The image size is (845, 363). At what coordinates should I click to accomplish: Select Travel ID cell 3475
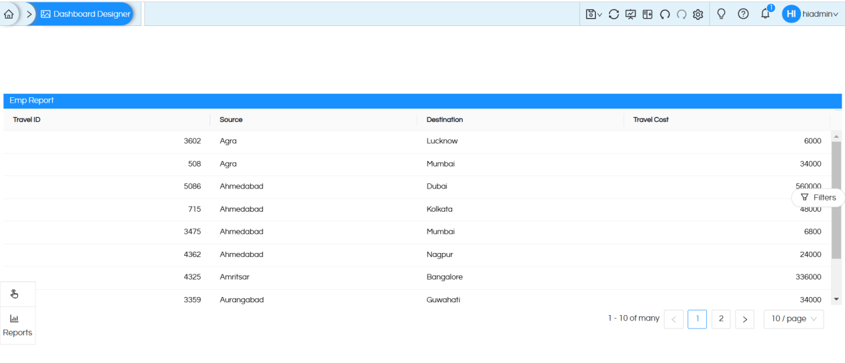[x=192, y=232]
